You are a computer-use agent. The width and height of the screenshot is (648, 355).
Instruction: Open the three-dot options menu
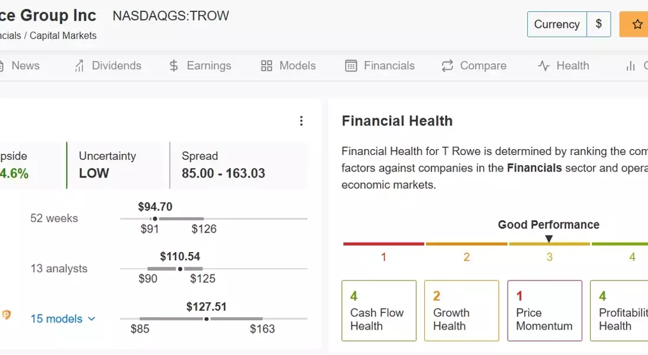pyautogui.click(x=301, y=121)
